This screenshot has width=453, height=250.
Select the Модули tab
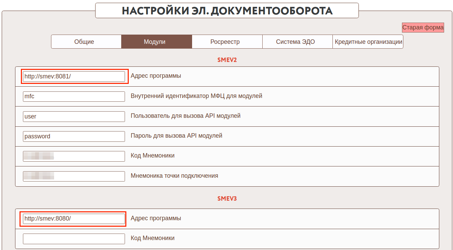tap(154, 42)
